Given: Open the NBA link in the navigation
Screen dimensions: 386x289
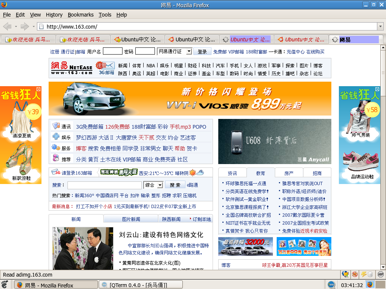Looking at the screenshot, I should point(151,65).
